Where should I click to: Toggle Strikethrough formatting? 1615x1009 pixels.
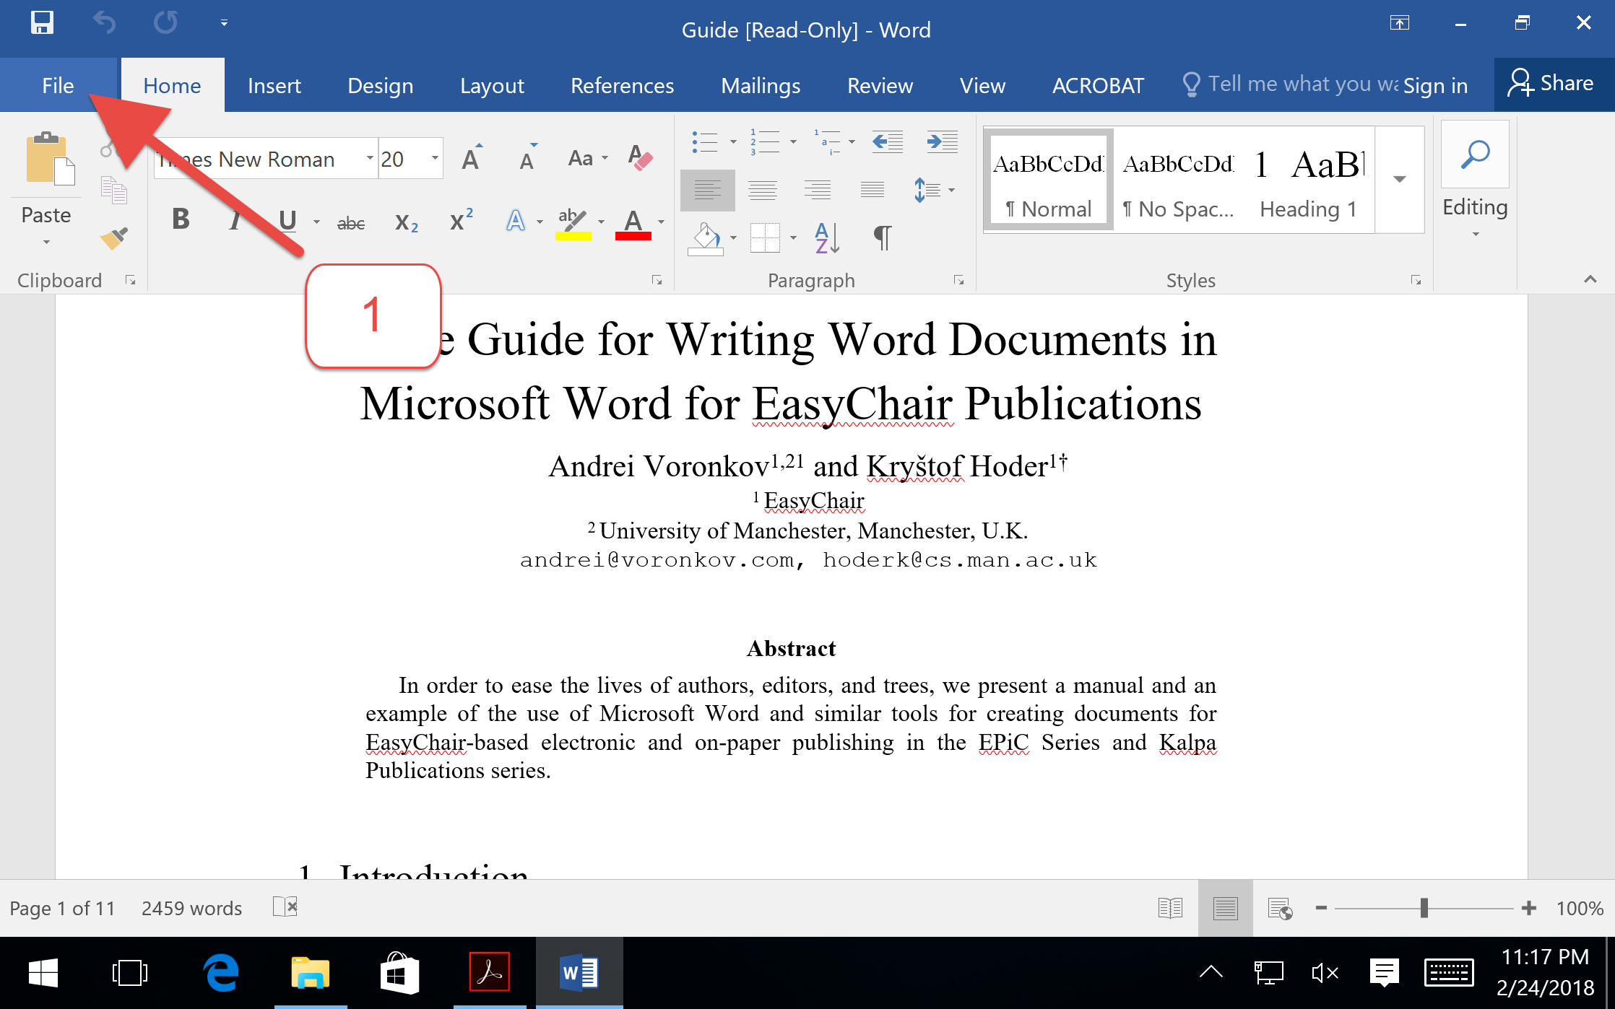pyautogui.click(x=351, y=223)
